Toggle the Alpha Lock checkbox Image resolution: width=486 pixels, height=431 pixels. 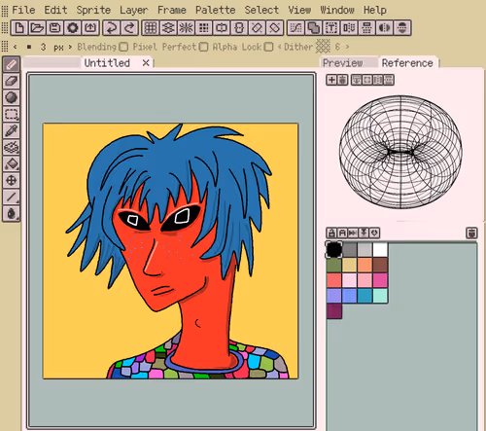268,47
